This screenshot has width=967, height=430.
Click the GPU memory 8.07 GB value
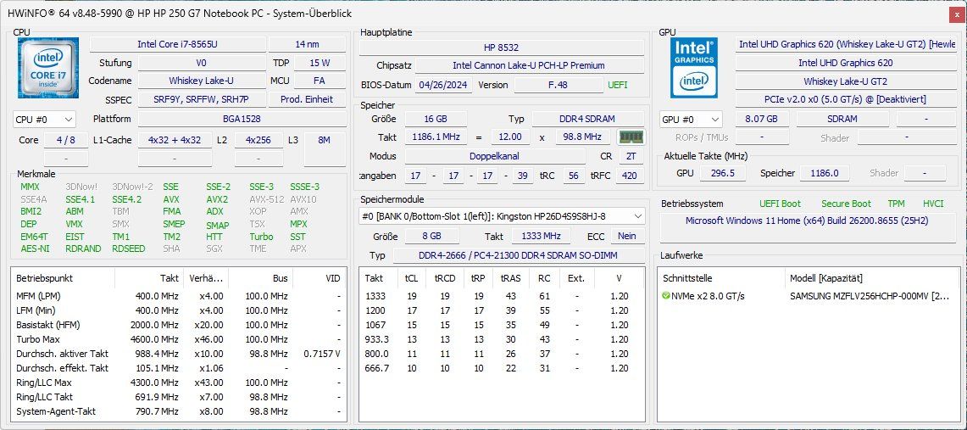(762, 119)
